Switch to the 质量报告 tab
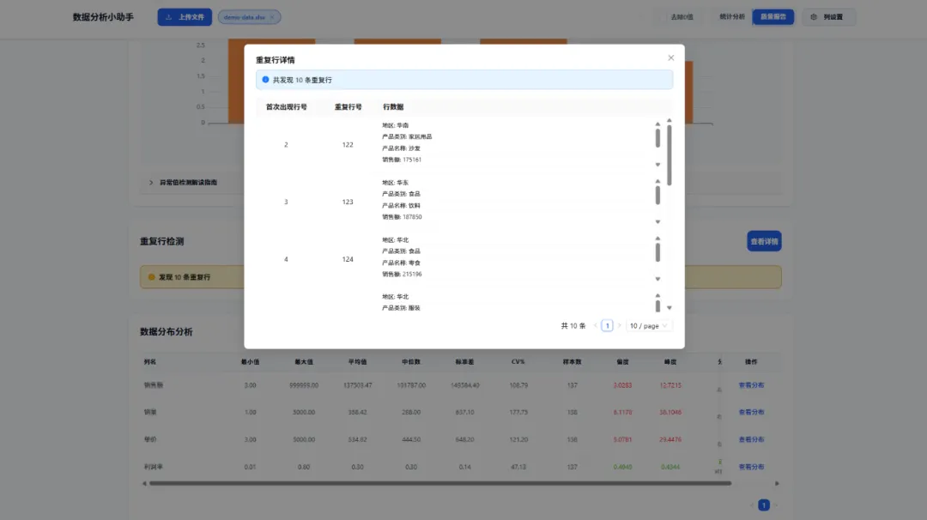927x520 pixels. coord(772,17)
